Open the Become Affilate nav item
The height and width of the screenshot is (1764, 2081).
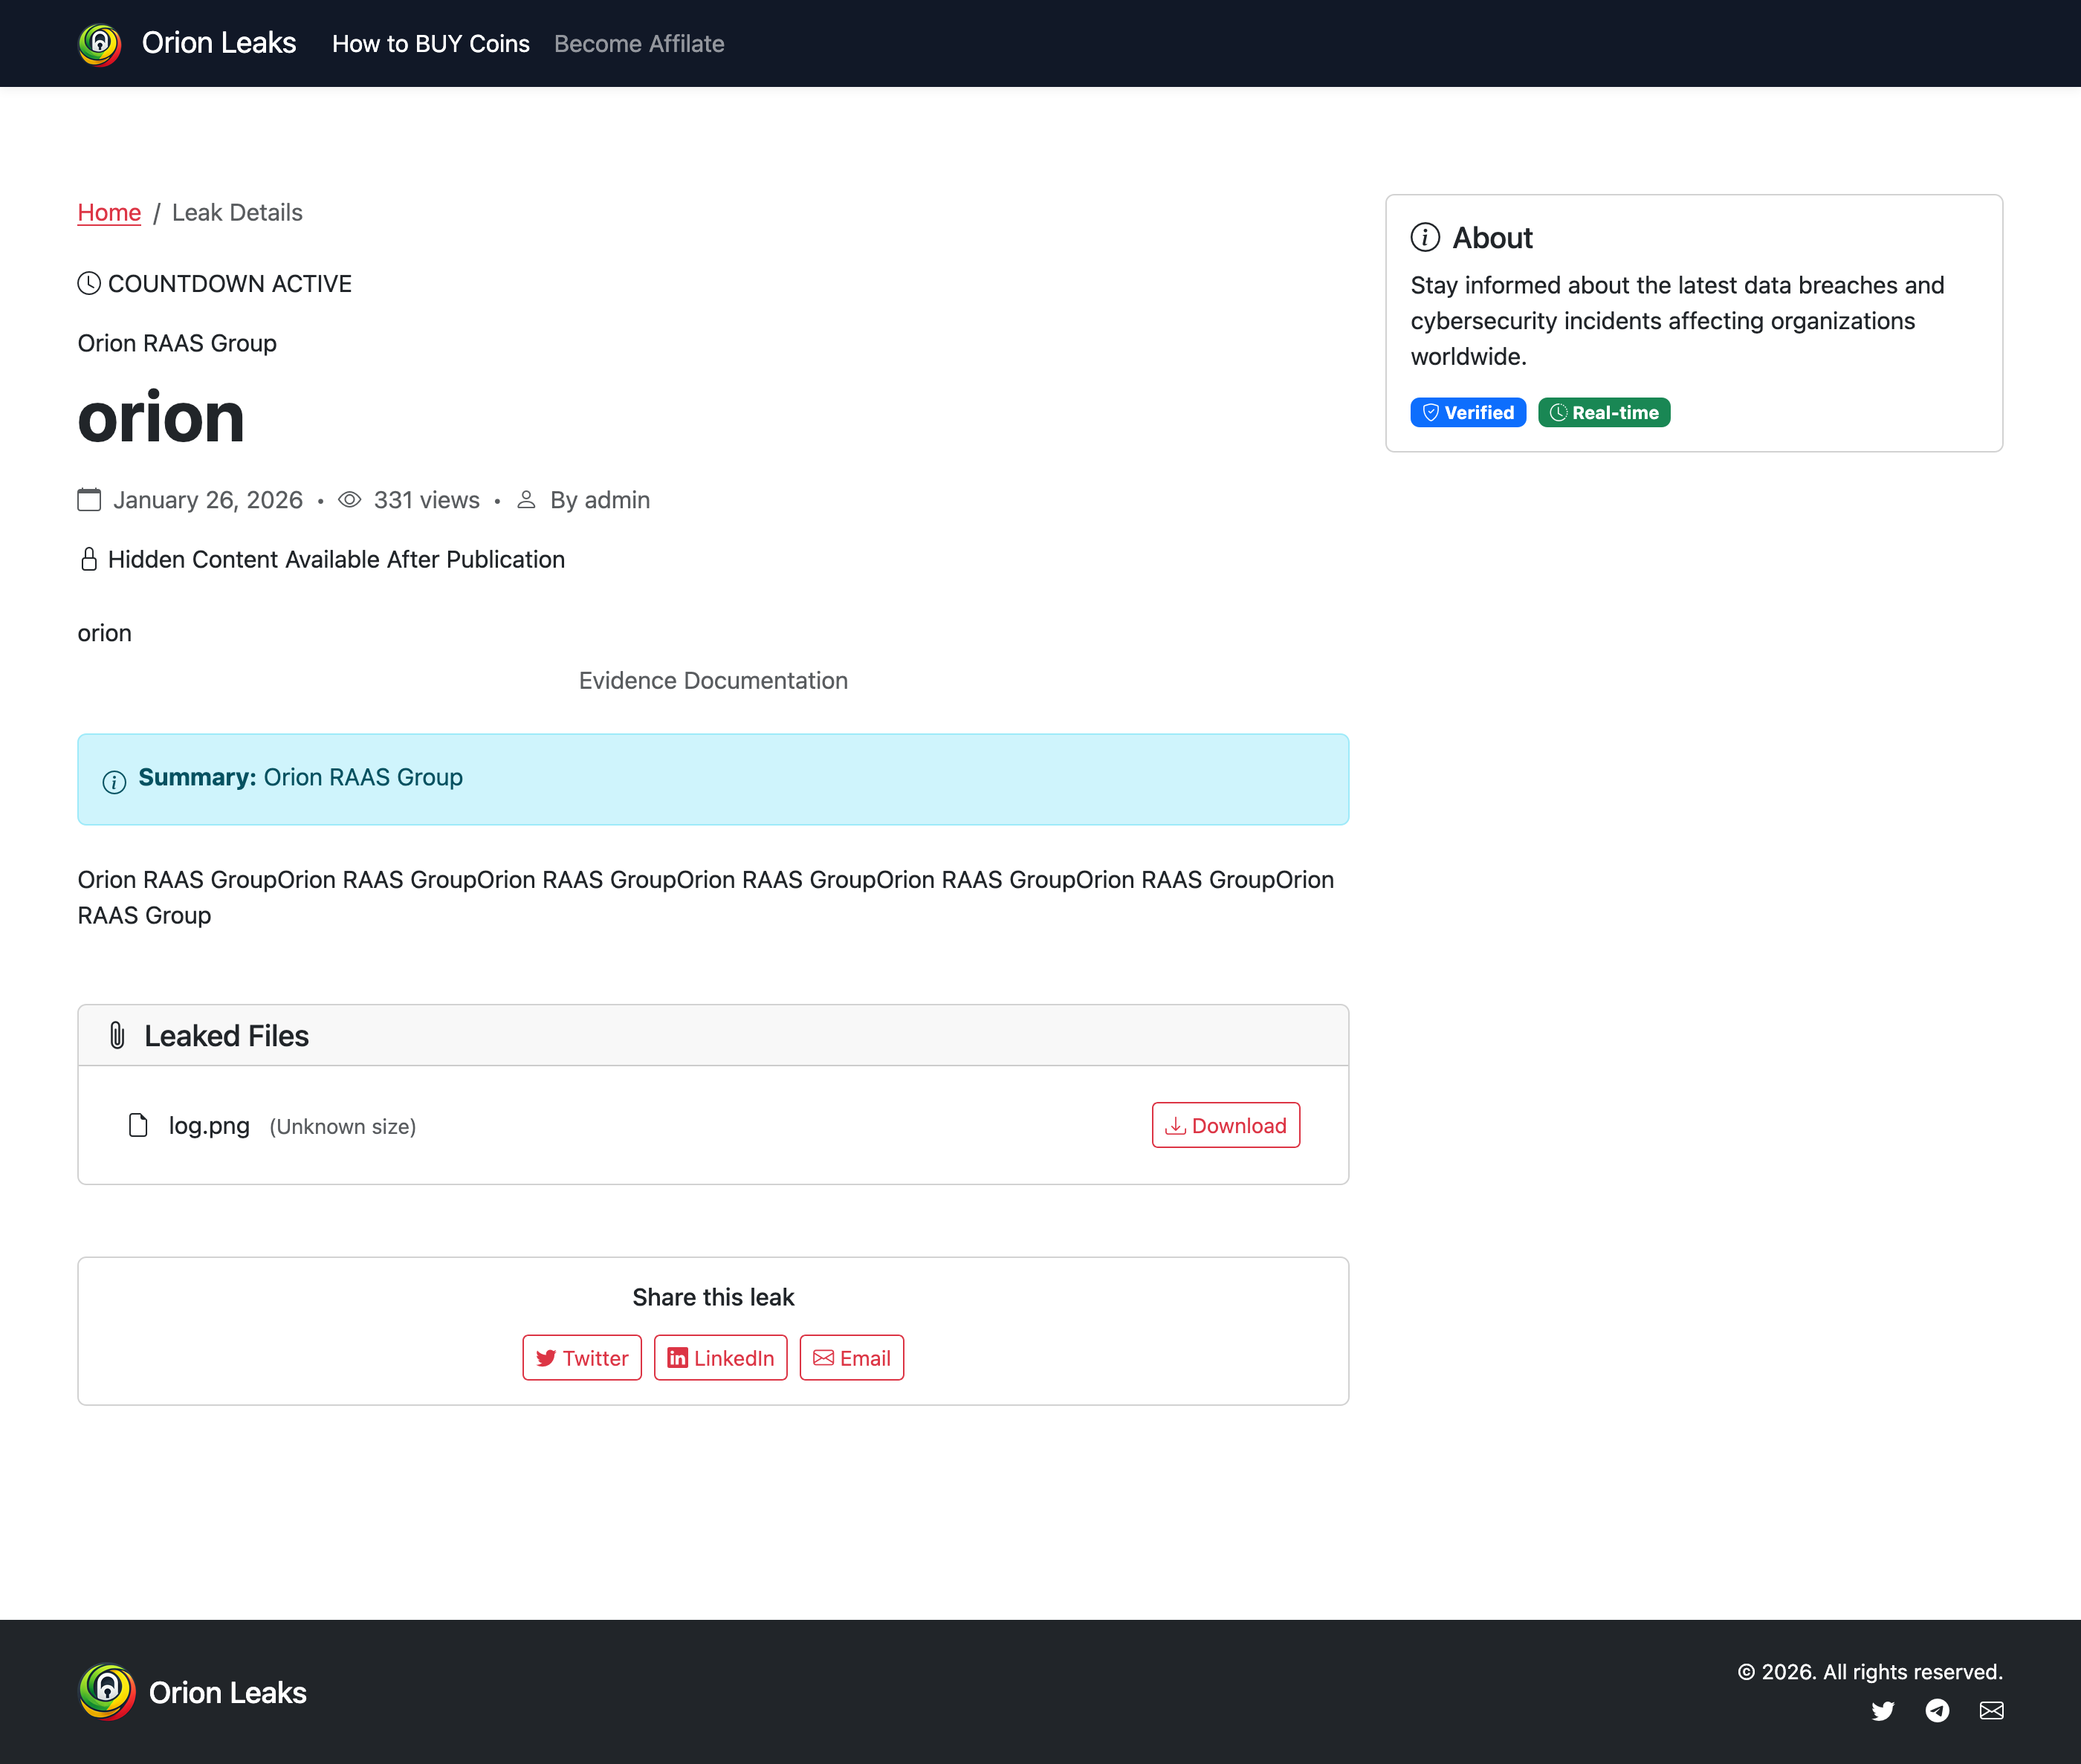(x=639, y=44)
